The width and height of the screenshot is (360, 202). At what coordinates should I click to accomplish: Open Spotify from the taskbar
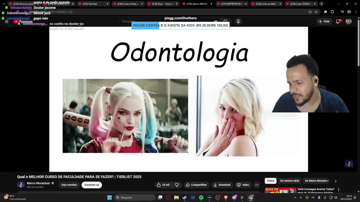(x=201, y=198)
